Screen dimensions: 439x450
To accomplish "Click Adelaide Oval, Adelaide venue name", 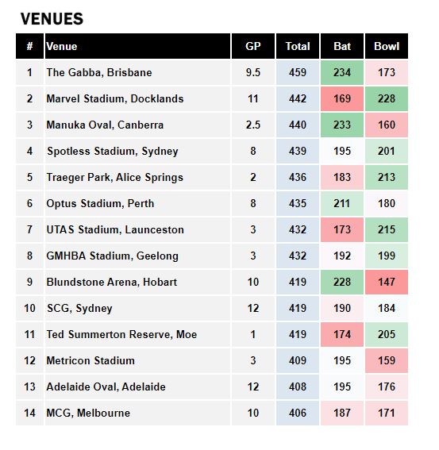I will (x=106, y=387).
